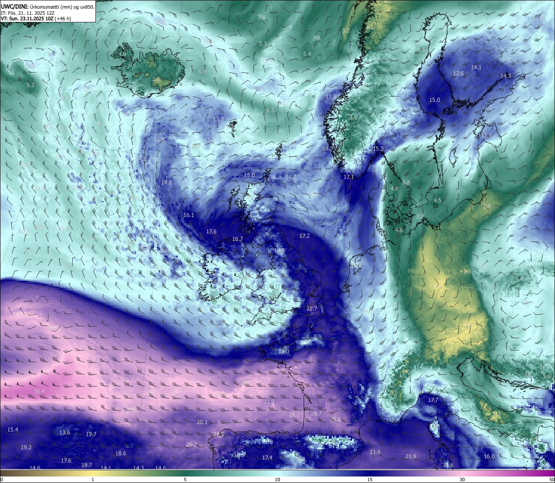Image resolution: width=555 pixels, height=483 pixels.
Task: Click the 17.4 value over Spain
Action: (267, 458)
